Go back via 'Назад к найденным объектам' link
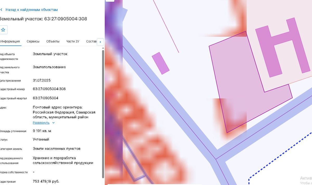 pyautogui.click(x=31, y=10)
